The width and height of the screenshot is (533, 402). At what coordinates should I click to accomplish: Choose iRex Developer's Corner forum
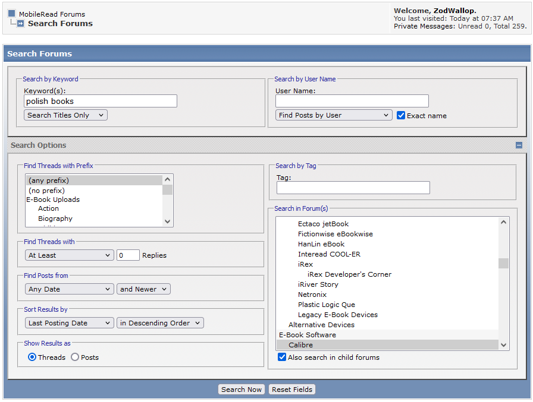click(x=349, y=274)
